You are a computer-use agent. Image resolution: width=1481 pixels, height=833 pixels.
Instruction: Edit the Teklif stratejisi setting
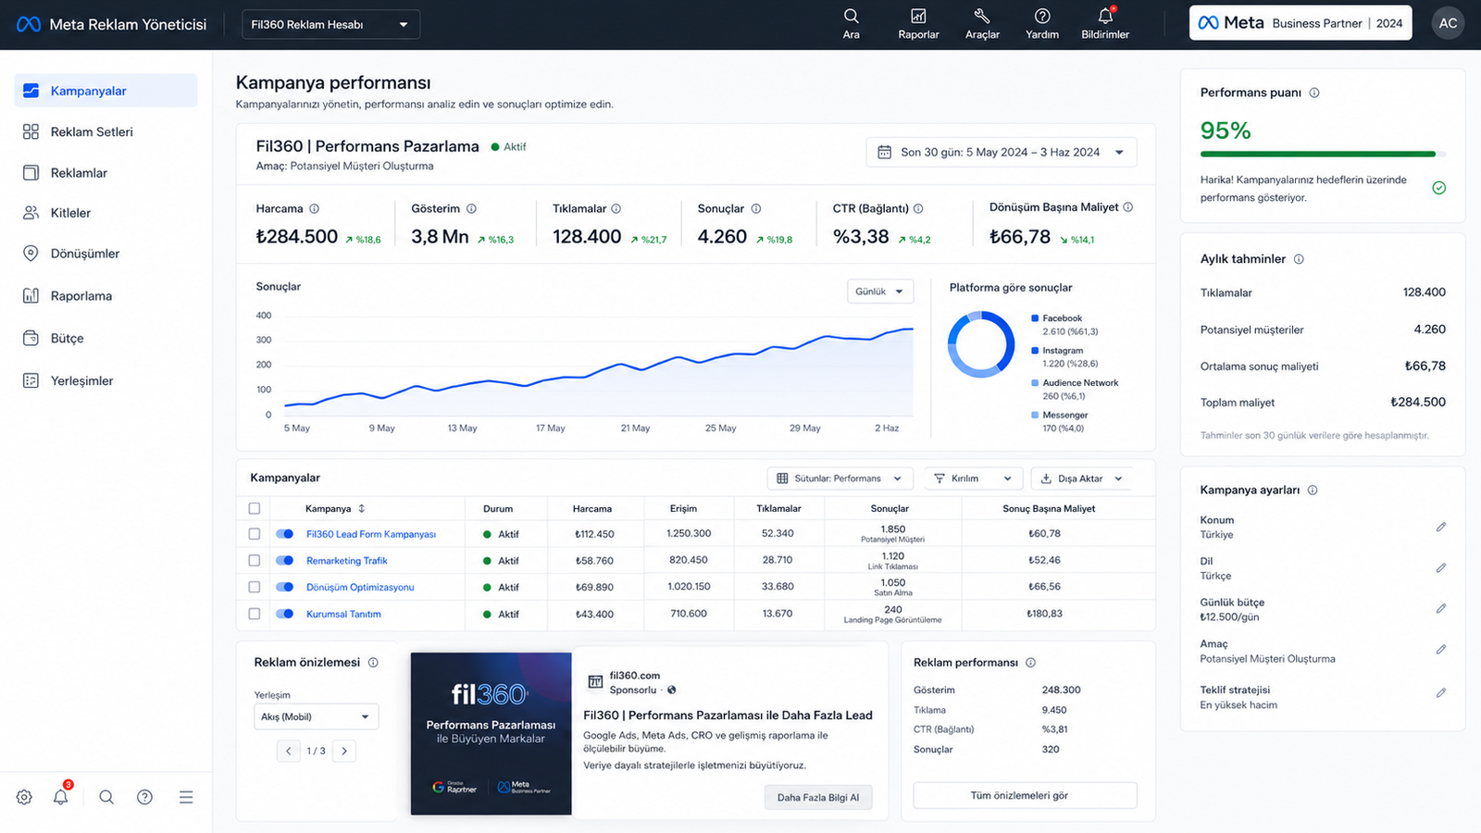[1441, 692]
